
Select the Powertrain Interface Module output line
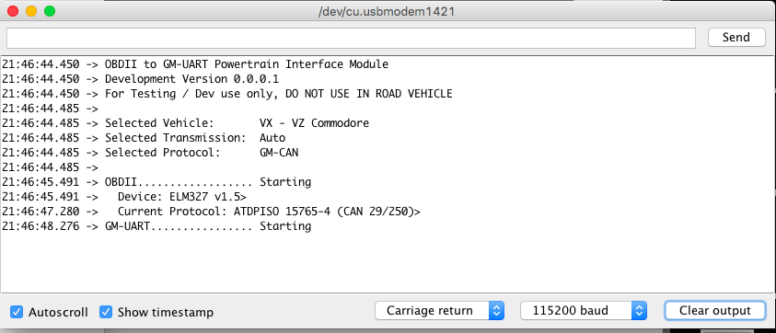click(195, 64)
